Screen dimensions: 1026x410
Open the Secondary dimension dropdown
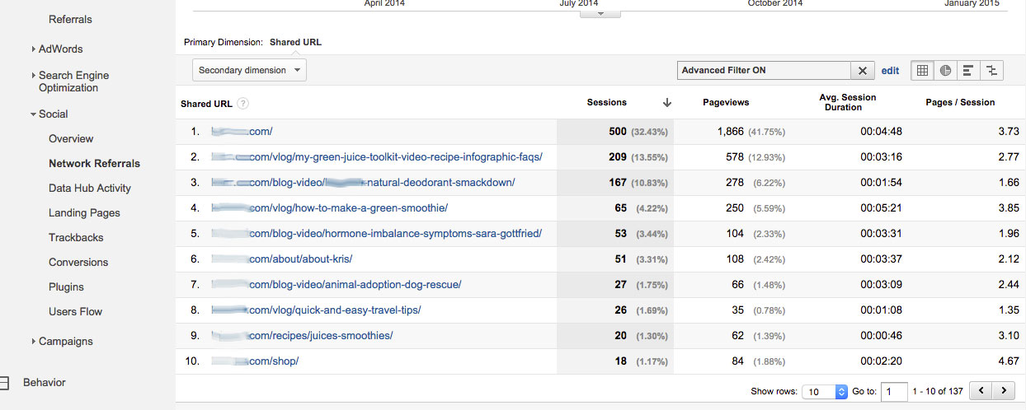pos(249,71)
